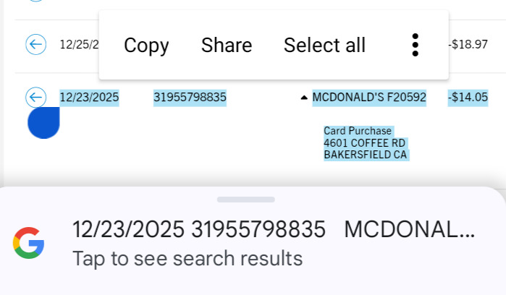
Task: Click the transaction number 31955798835
Action: 190,97
